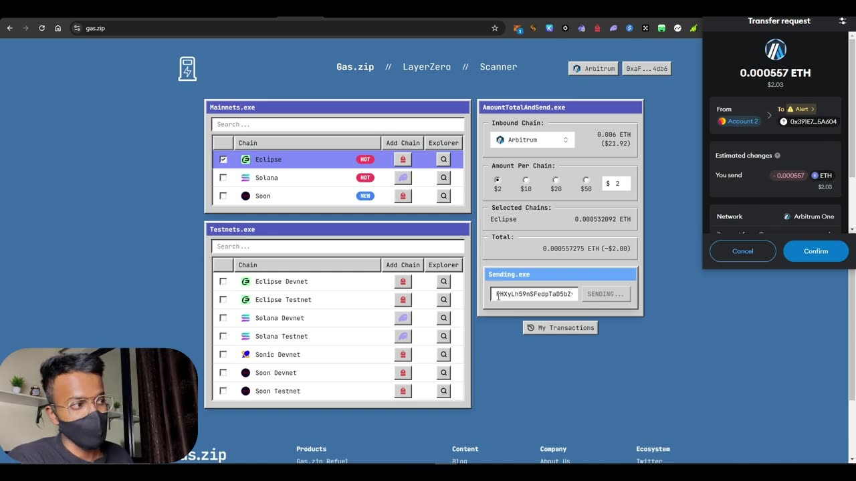Check the Solana Devnet checkbox
The width and height of the screenshot is (856, 481).
223,318
